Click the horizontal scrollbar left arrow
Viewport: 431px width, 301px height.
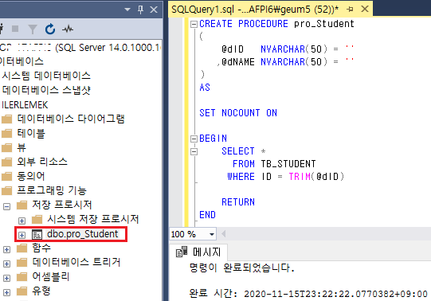click(224, 234)
